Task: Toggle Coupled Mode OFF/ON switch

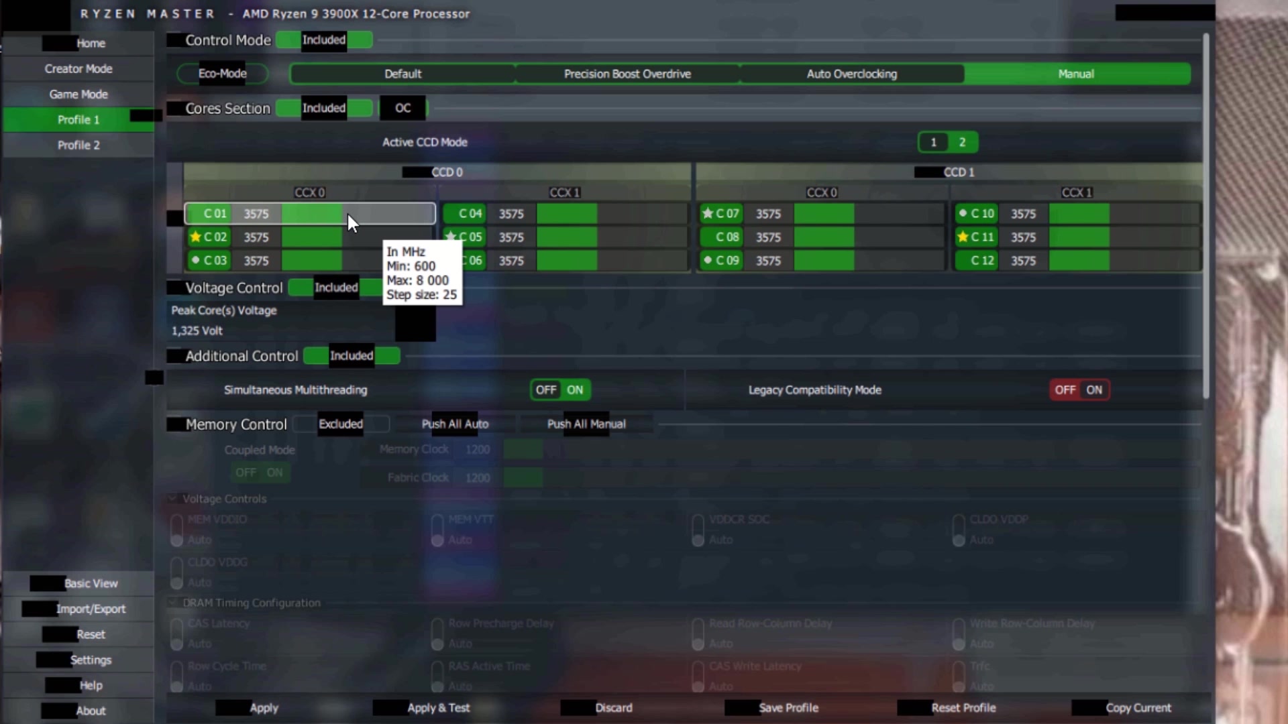Action: [259, 473]
